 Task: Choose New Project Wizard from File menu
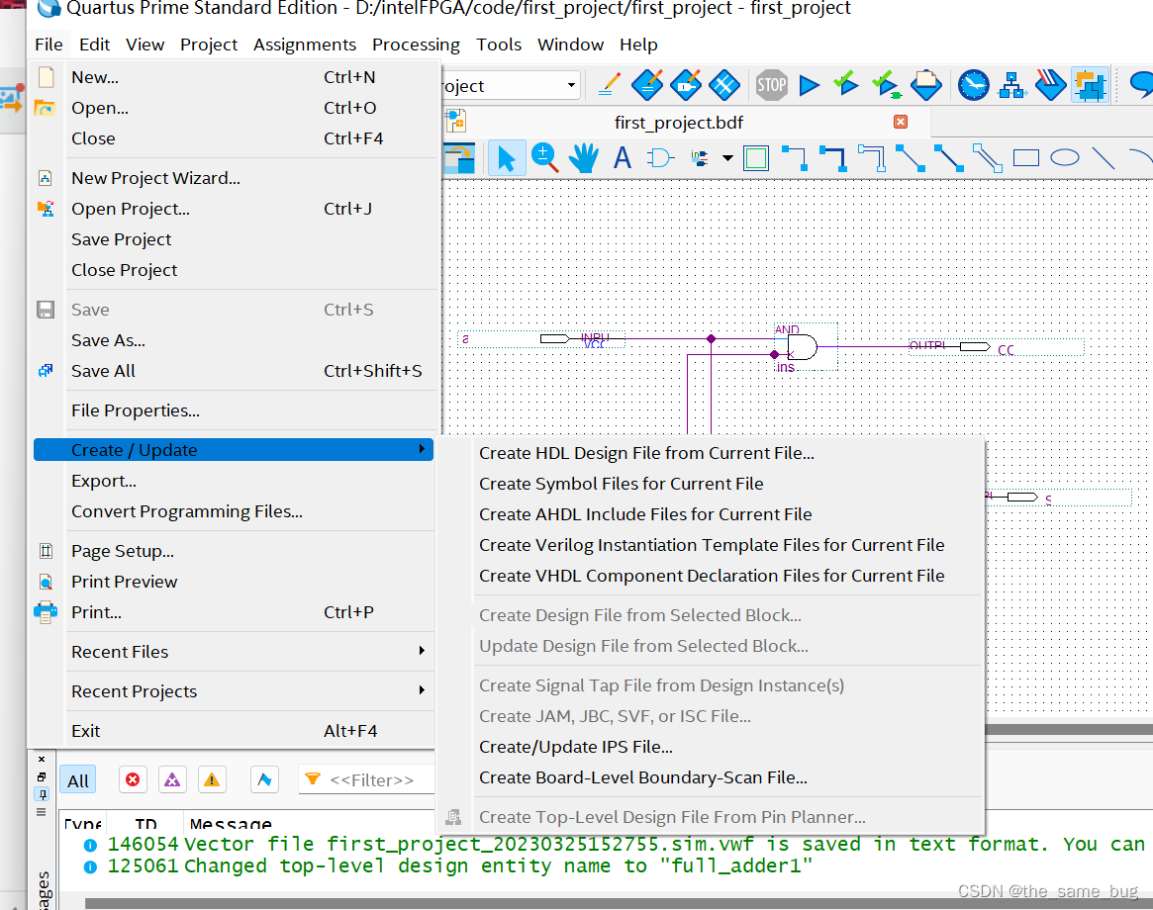234,178
